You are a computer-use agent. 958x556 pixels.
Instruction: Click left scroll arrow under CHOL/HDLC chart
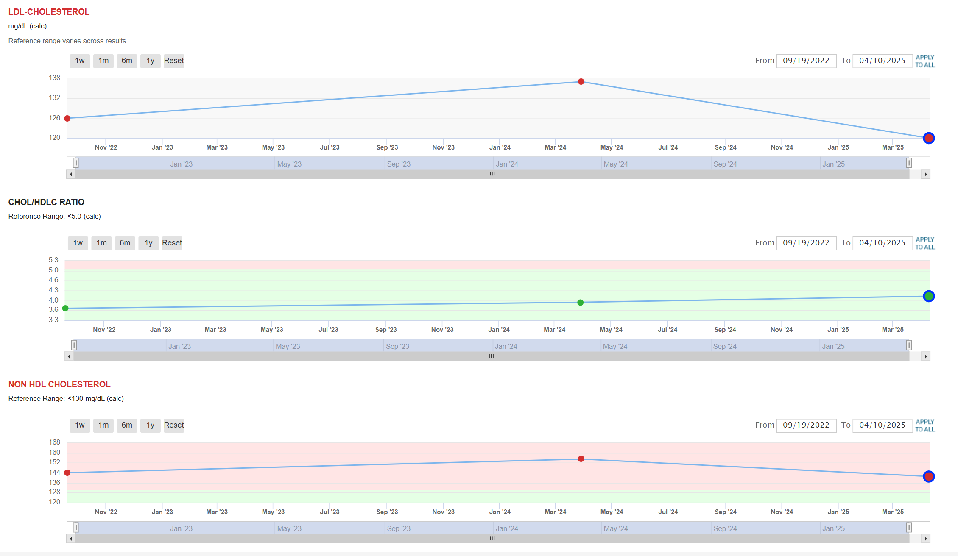click(x=69, y=356)
